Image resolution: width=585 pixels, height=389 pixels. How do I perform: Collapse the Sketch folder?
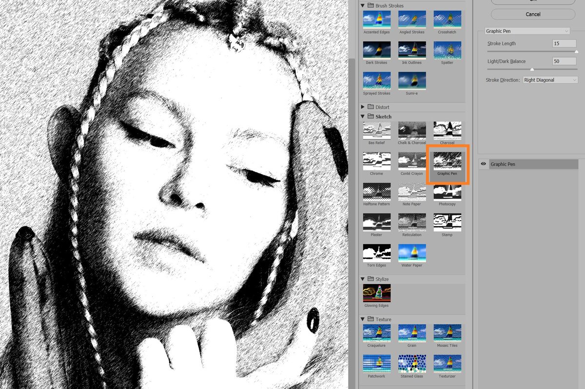[x=362, y=117]
